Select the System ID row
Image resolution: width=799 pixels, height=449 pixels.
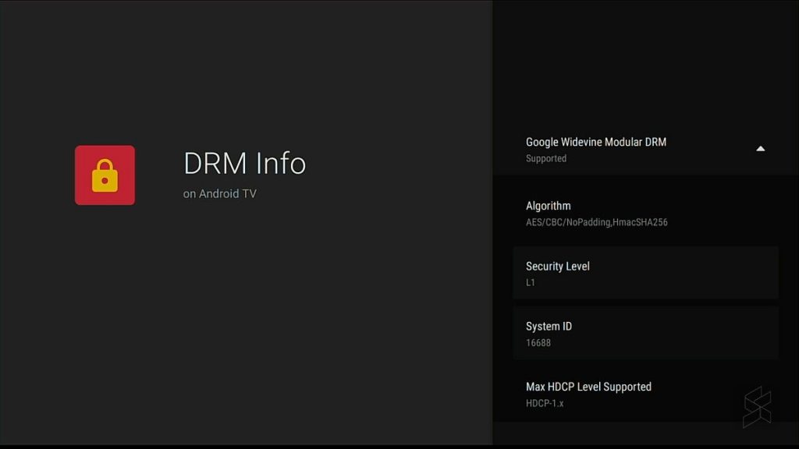pos(645,334)
